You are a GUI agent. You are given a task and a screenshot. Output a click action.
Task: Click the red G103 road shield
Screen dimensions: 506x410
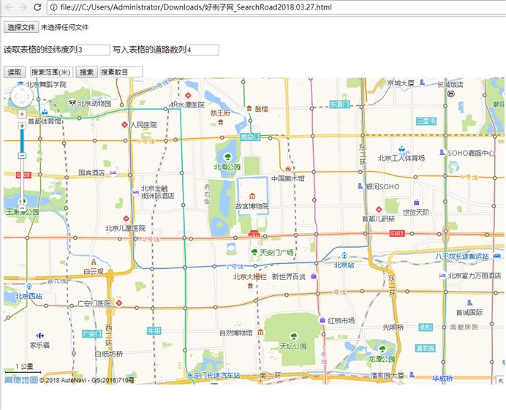pyautogui.click(x=396, y=233)
